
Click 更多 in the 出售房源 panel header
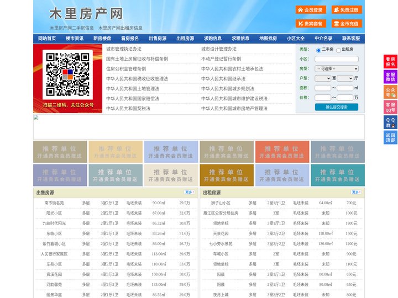pyautogui.click(x=190, y=193)
